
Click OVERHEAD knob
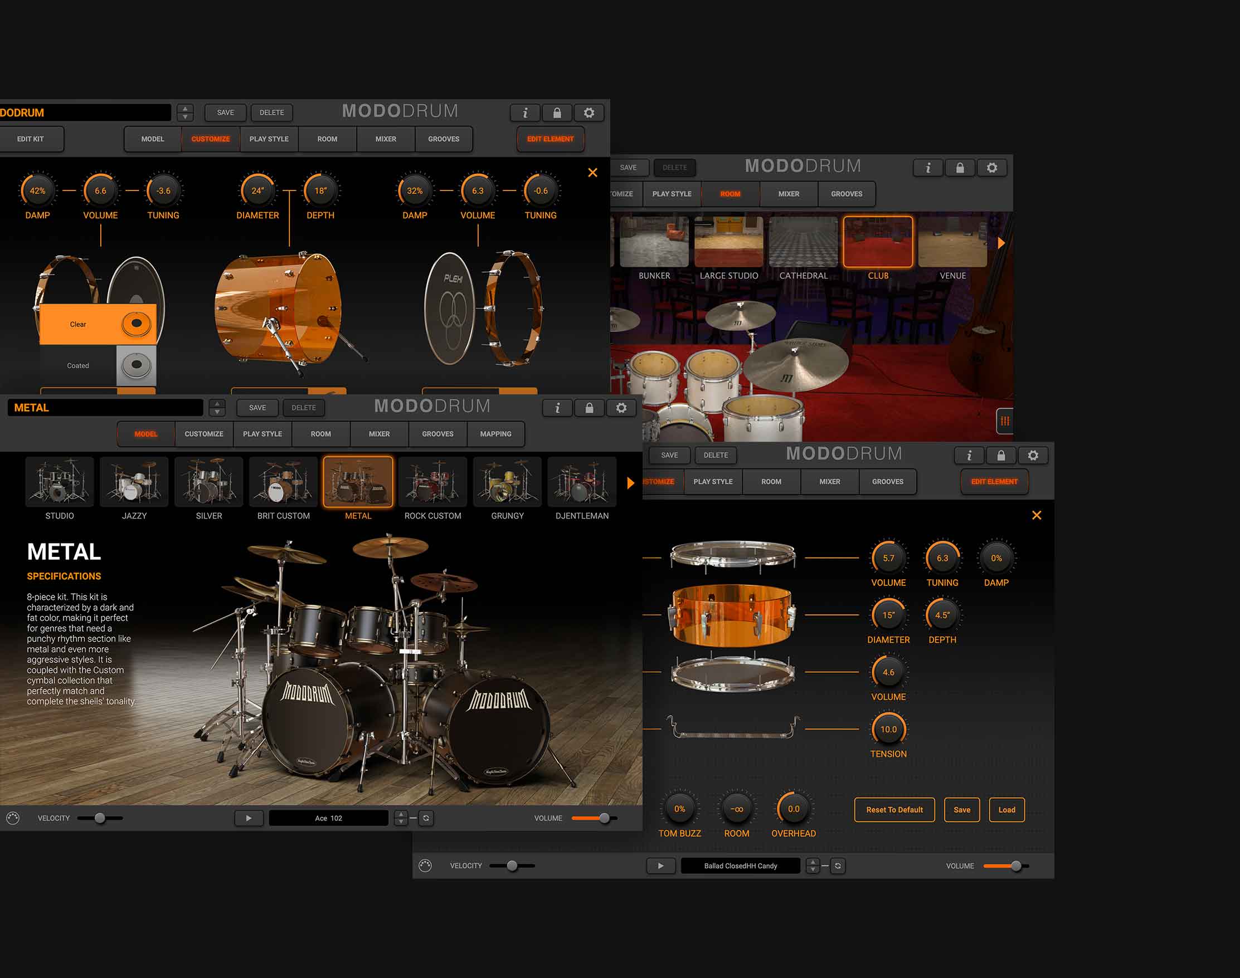[793, 809]
